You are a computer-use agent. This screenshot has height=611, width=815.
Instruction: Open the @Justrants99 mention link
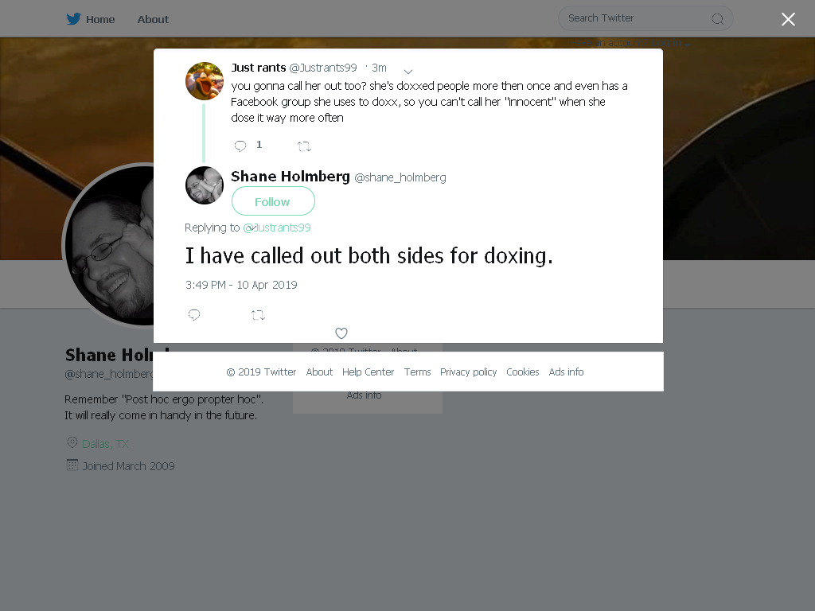pos(277,228)
